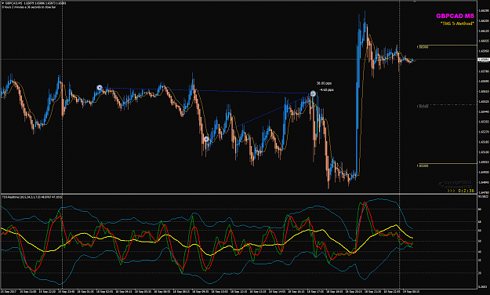This screenshot has width=490, height=295.
Task: Open one-click trading arrow beside GBPCADM5
Action: [x=3, y=3]
